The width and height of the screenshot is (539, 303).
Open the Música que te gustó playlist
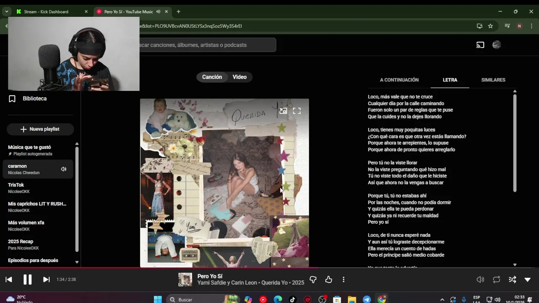pyautogui.click(x=38, y=150)
